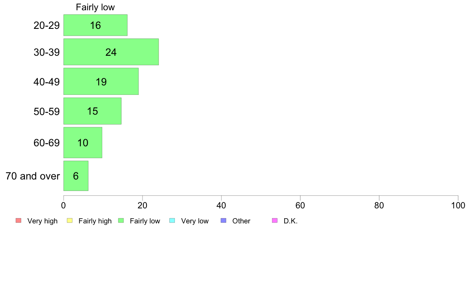Select the Fairly high legend text

[95, 221]
